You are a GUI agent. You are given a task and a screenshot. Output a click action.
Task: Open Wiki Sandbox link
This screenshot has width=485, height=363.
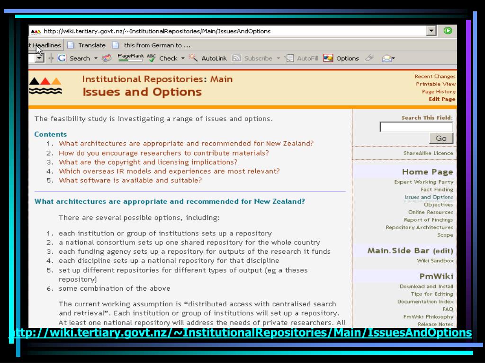(x=435, y=261)
